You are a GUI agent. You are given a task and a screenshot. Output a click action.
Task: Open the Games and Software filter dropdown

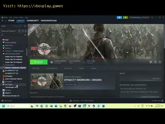9,31
